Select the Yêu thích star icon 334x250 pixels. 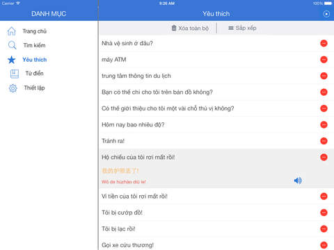point(12,60)
